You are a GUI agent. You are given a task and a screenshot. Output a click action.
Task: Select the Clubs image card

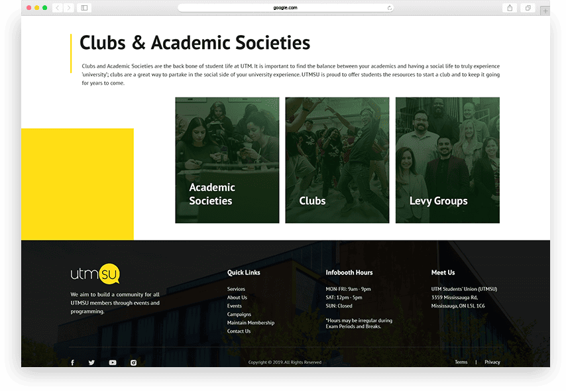(x=337, y=160)
